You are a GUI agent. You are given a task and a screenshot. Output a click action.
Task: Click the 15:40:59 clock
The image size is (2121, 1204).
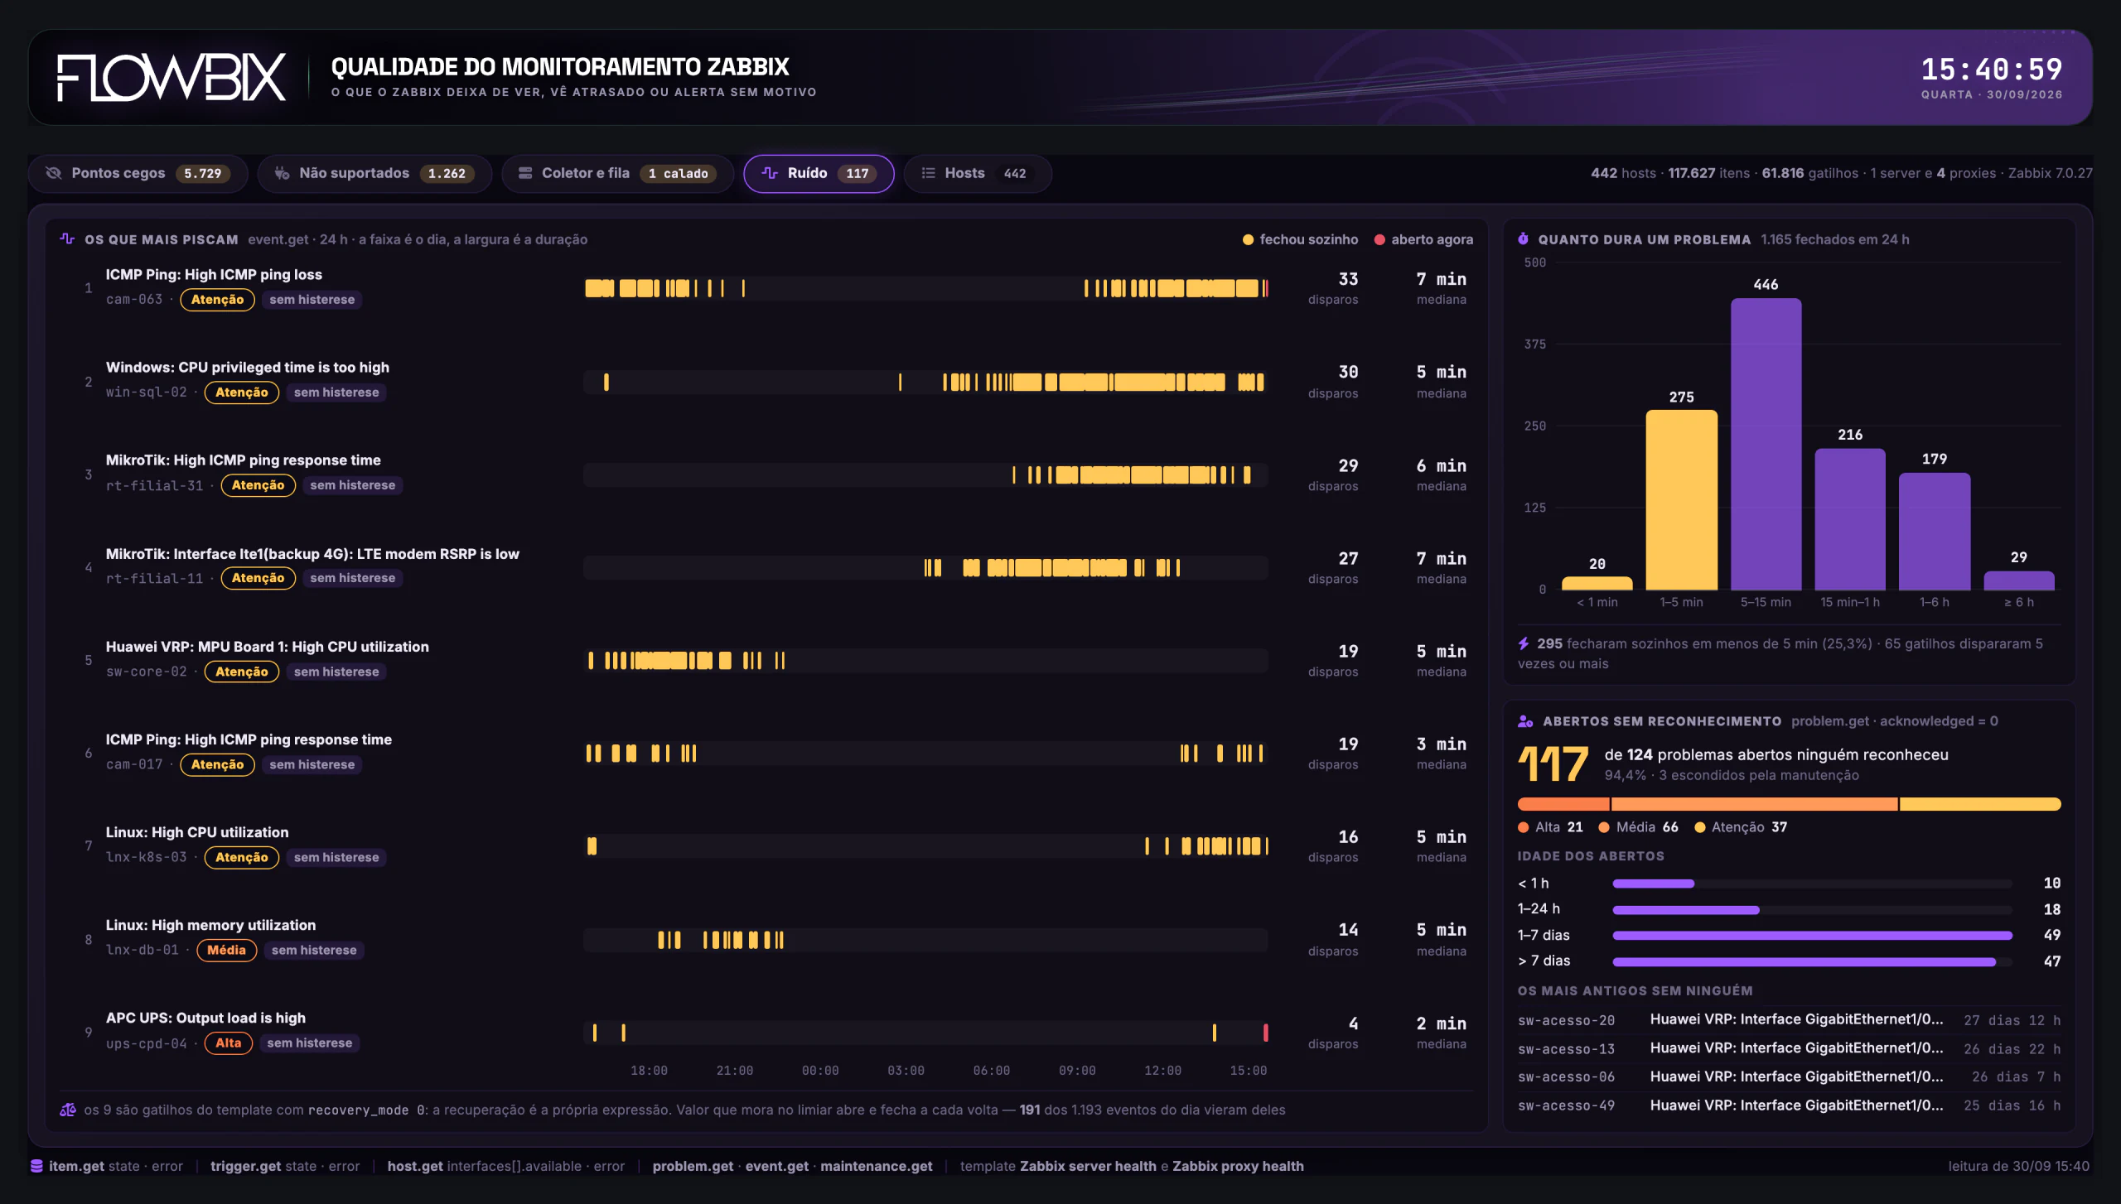point(1992,69)
